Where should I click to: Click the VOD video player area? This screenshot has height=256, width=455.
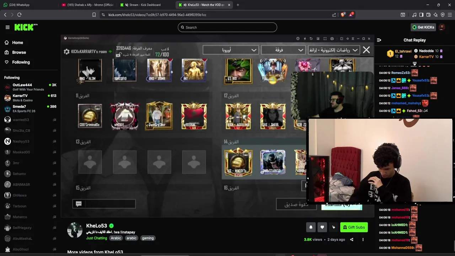coord(217,126)
